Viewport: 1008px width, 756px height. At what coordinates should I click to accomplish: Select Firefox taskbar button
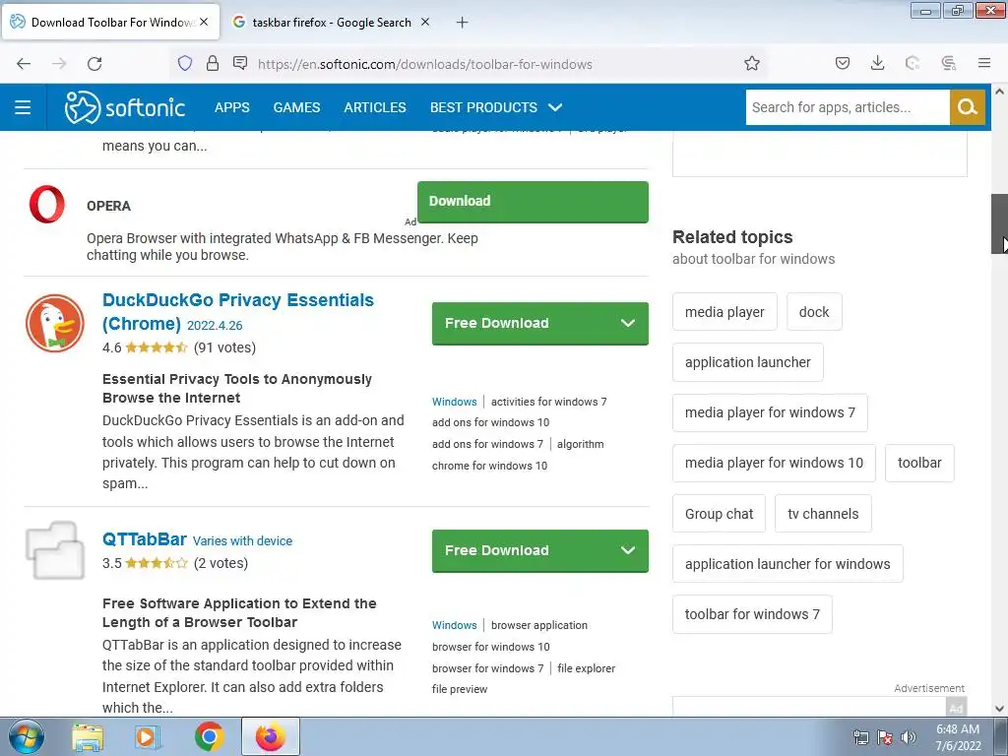(270, 736)
